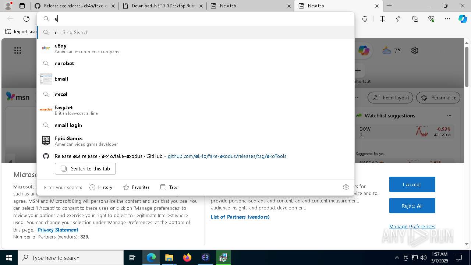Open Watchlist suggestions more options ellipsis
Screen dimensions: 471x265
tap(449, 116)
